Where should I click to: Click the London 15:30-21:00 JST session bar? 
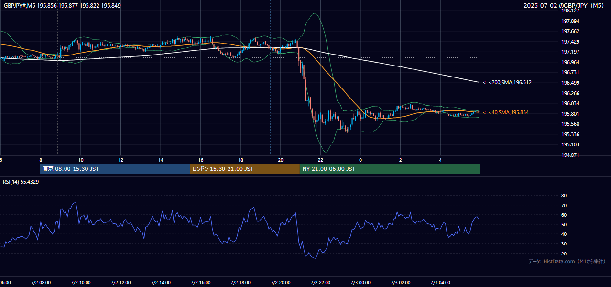click(x=245, y=169)
